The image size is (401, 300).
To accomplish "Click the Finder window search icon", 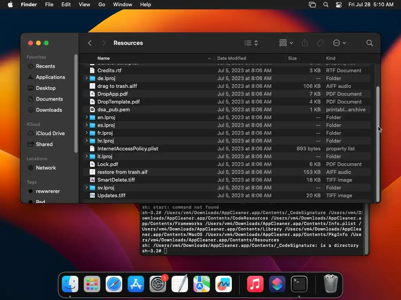I will point(369,43).
